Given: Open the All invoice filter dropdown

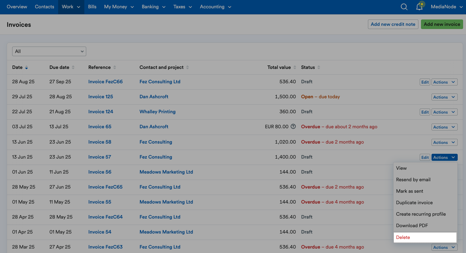Looking at the screenshot, I should [x=49, y=51].
